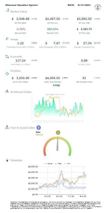Image resolution: width=109 pixels, height=213 pixels.
Task: Click the Economic section icon
Action: pyautogui.click(x=7, y=56)
